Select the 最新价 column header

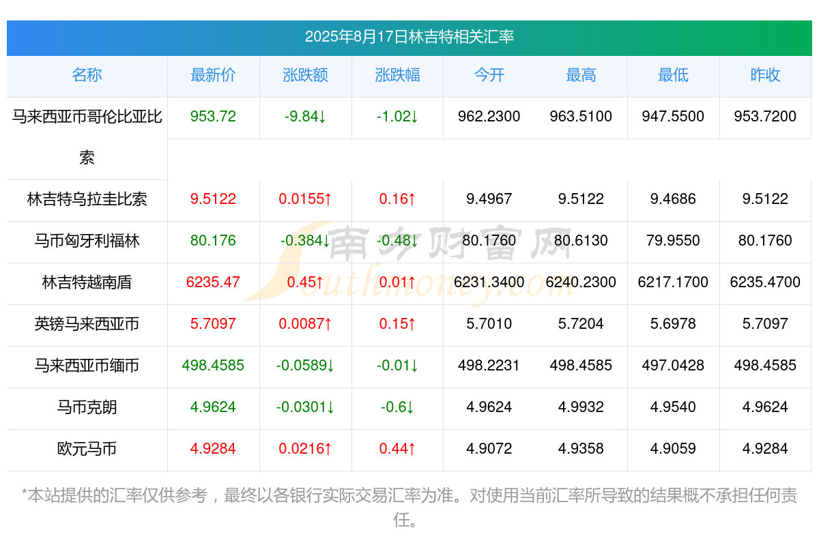coord(213,75)
